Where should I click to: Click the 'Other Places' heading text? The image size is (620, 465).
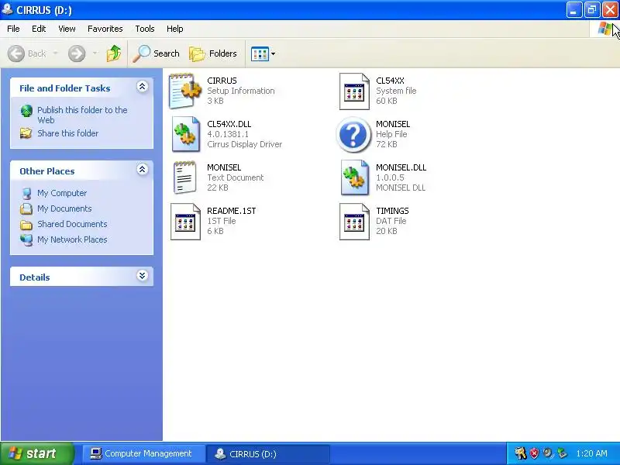[x=47, y=171]
